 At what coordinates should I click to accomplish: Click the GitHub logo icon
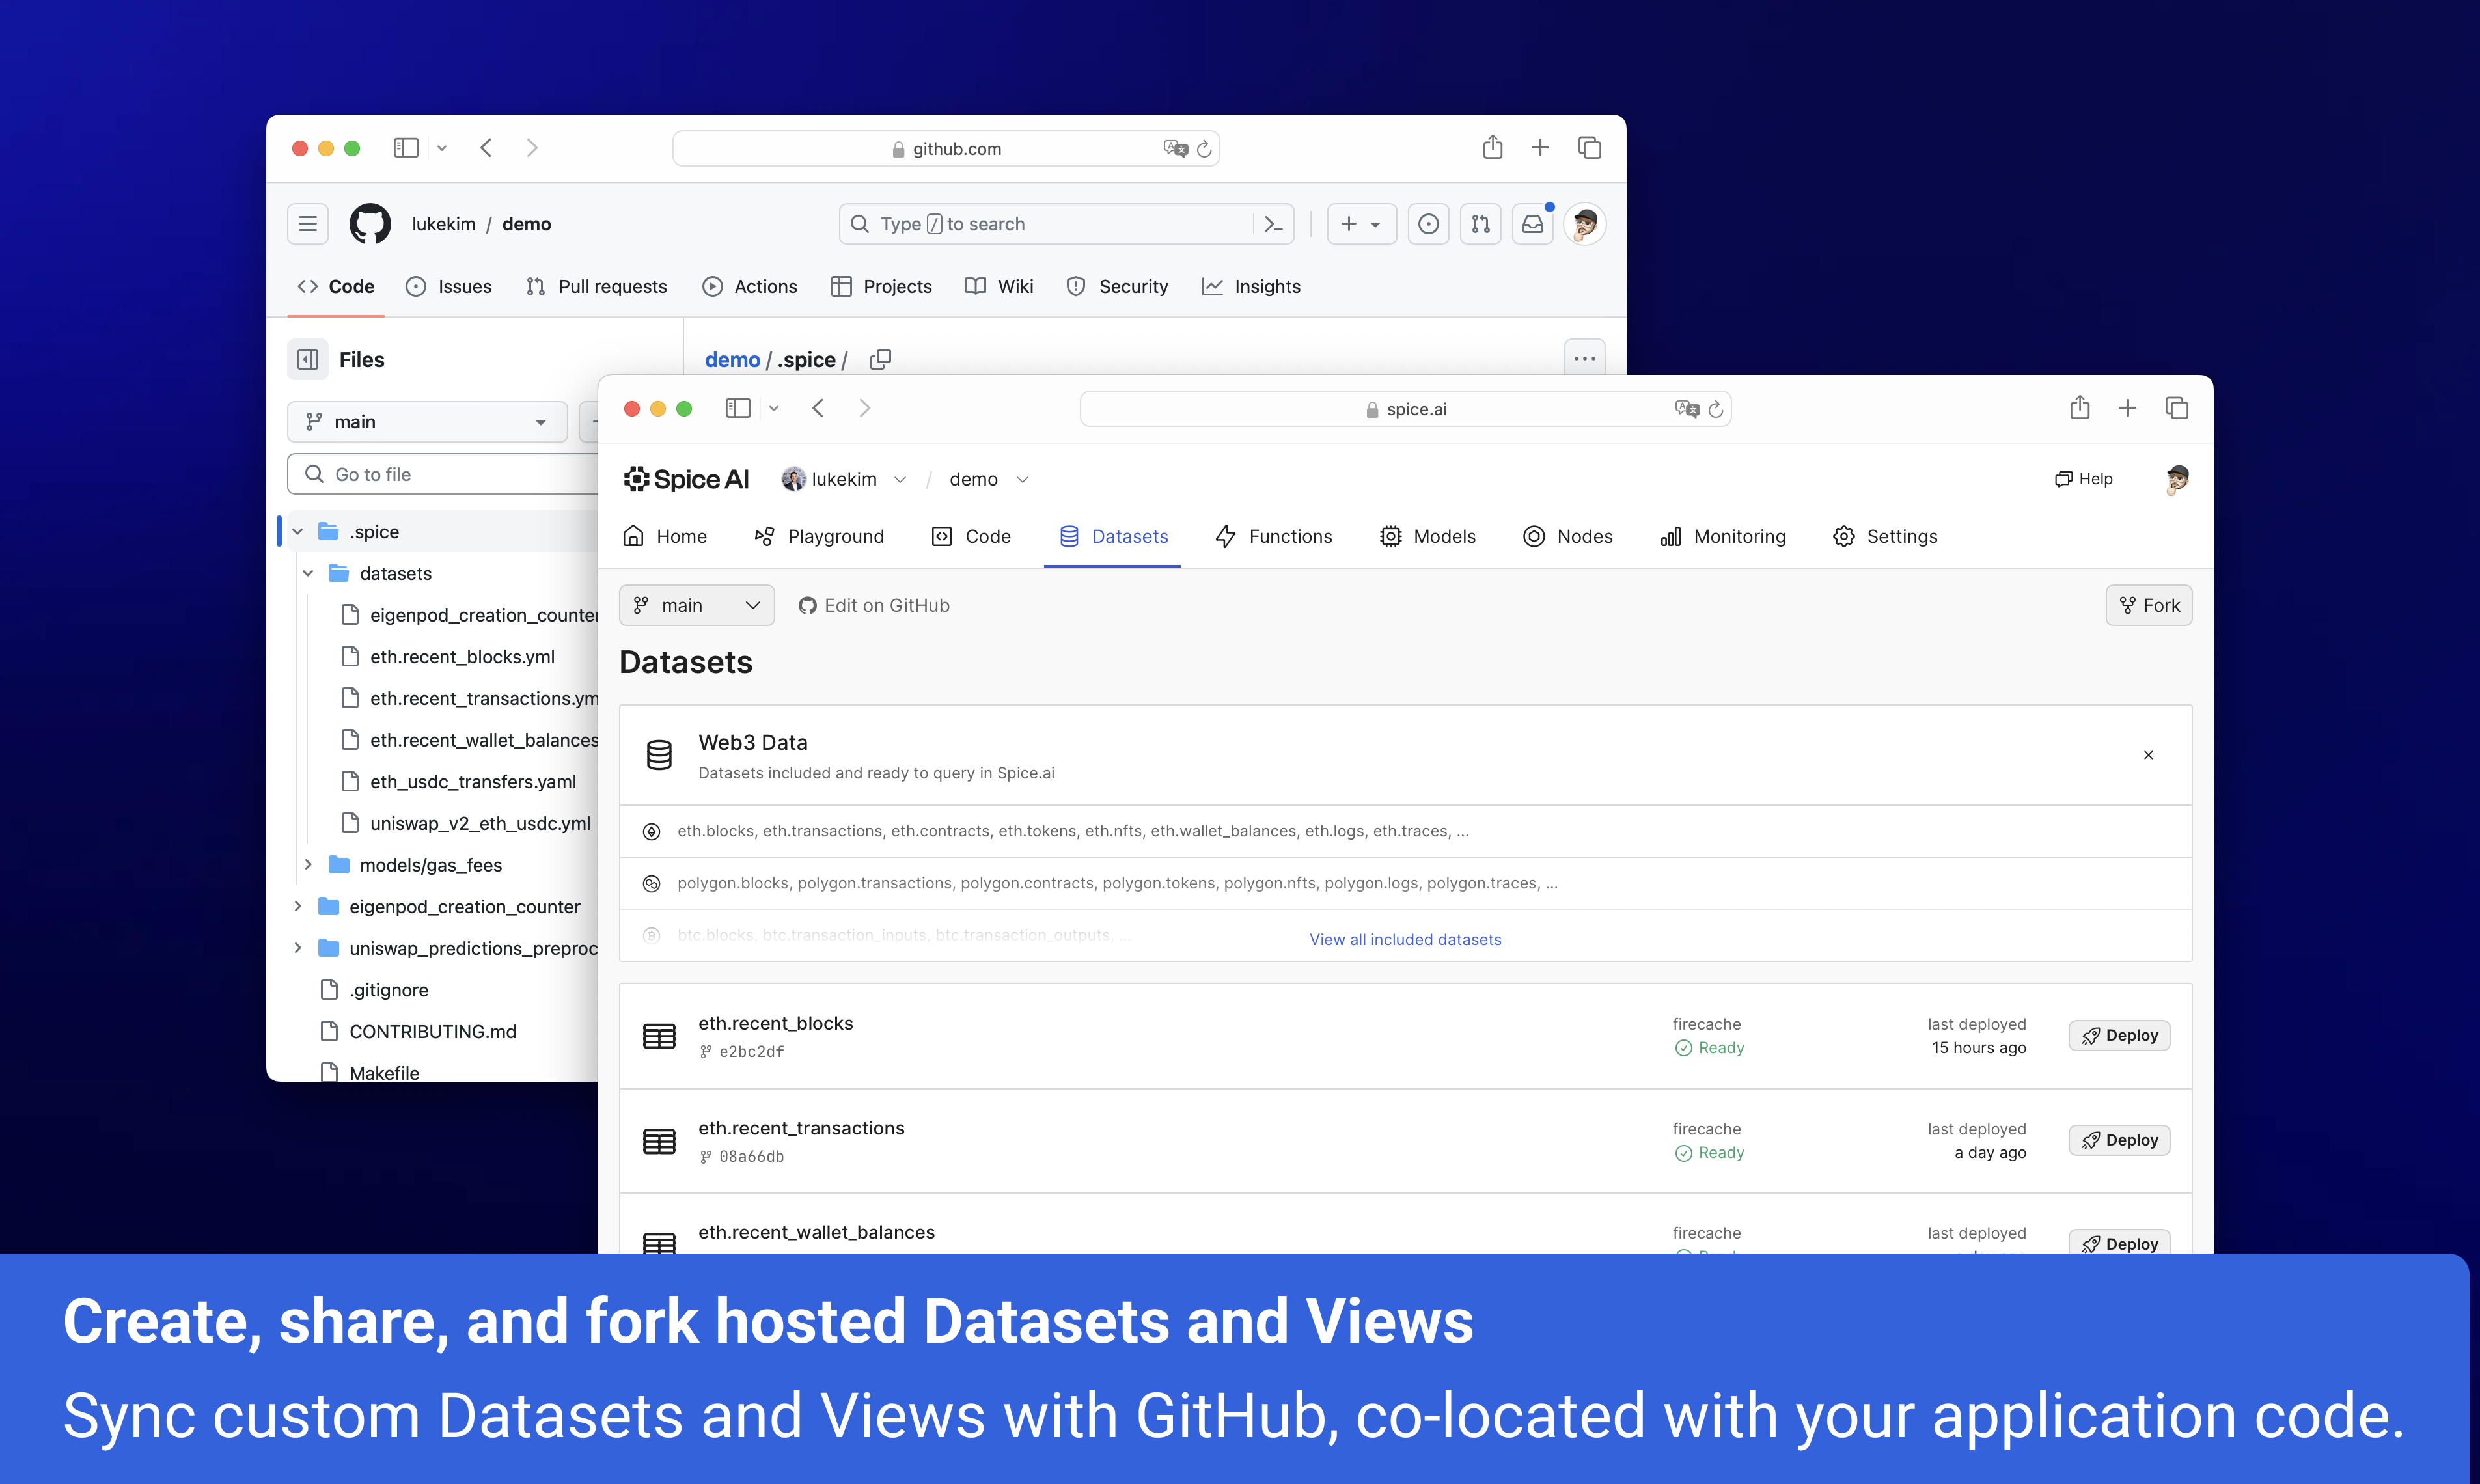pyautogui.click(x=370, y=224)
